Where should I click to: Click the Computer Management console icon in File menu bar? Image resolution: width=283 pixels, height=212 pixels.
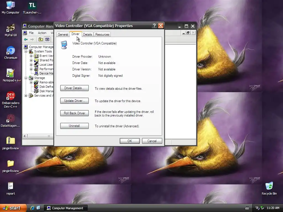coord(25,33)
